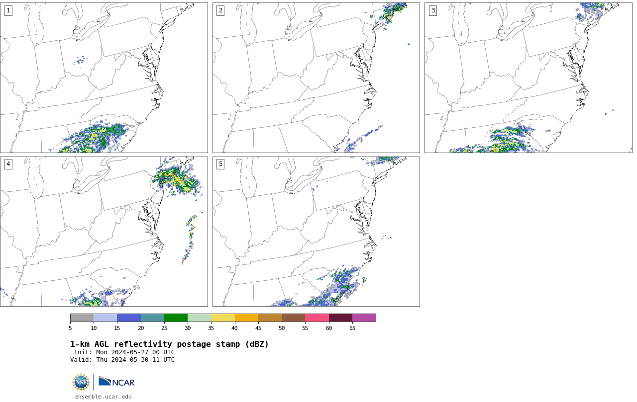Image resolution: width=637 pixels, height=402 pixels.
Task: Click the light blue 10-15 dBZ swatch
Action: click(105, 318)
